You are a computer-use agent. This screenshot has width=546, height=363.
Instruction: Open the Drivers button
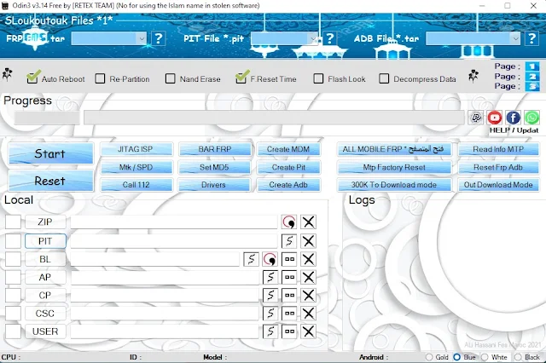coord(213,185)
